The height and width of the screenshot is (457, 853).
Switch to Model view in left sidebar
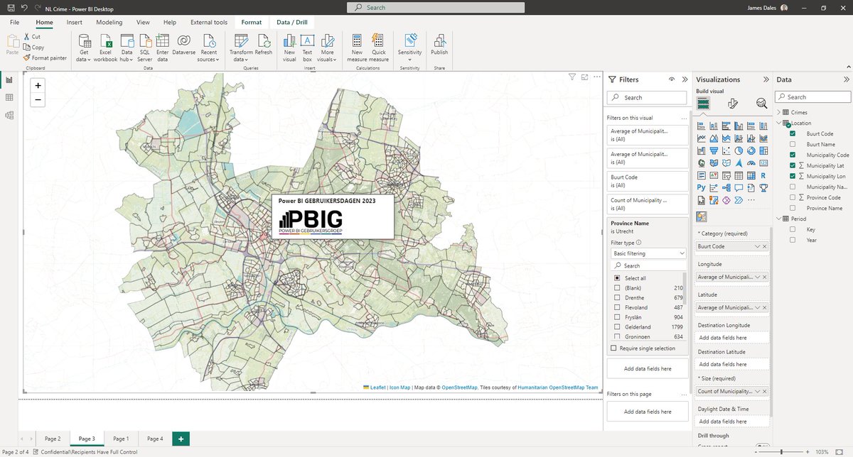pyautogui.click(x=9, y=115)
